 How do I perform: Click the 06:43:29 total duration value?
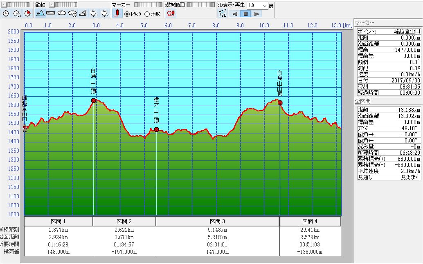(409, 153)
